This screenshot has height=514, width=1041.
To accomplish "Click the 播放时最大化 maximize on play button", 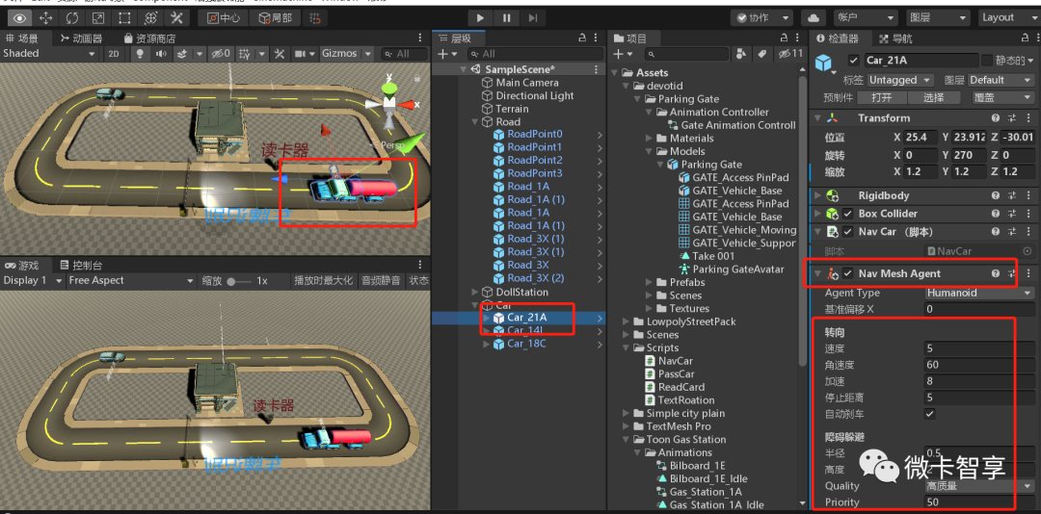I will pos(323,281).
